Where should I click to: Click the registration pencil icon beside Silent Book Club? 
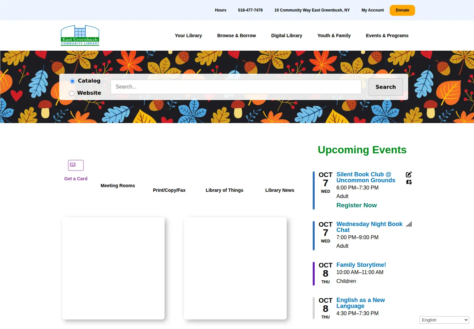pos(409,174)
